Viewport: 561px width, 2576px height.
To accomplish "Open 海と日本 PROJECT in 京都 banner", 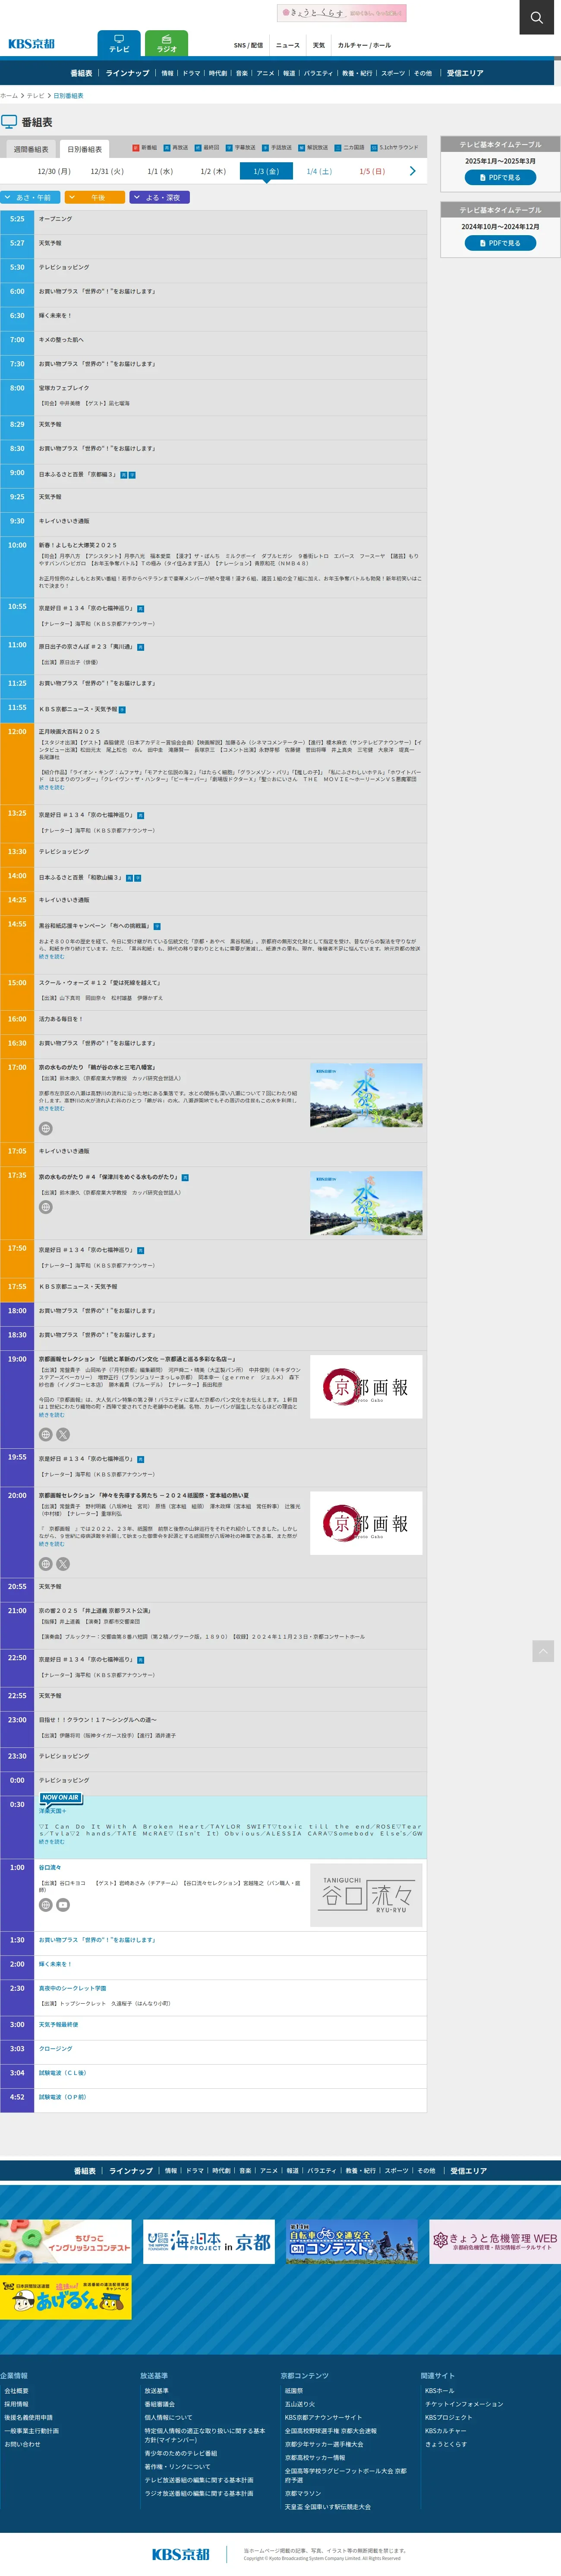I will (209, 2242).
